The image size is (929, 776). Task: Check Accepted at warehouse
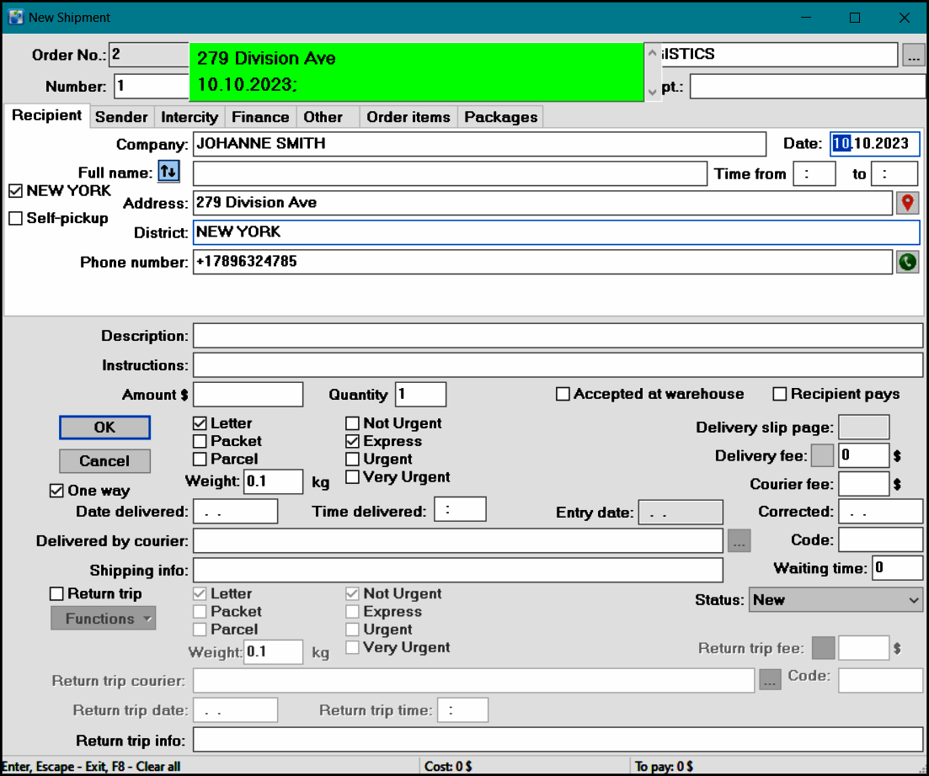pyautogui.click(x=563, y=394)
